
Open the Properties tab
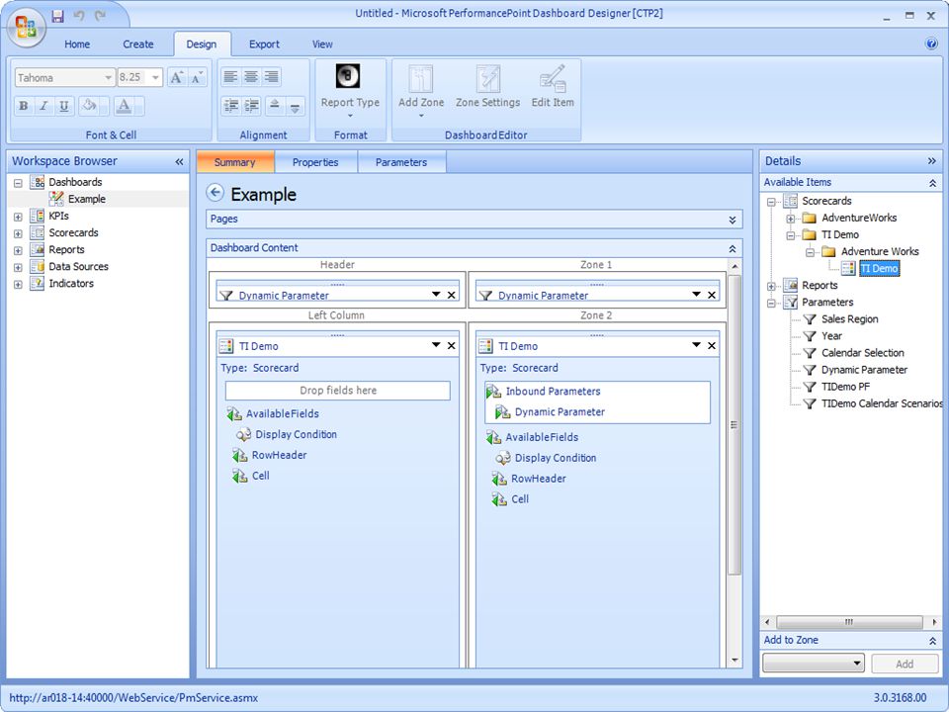pos(315,162)
